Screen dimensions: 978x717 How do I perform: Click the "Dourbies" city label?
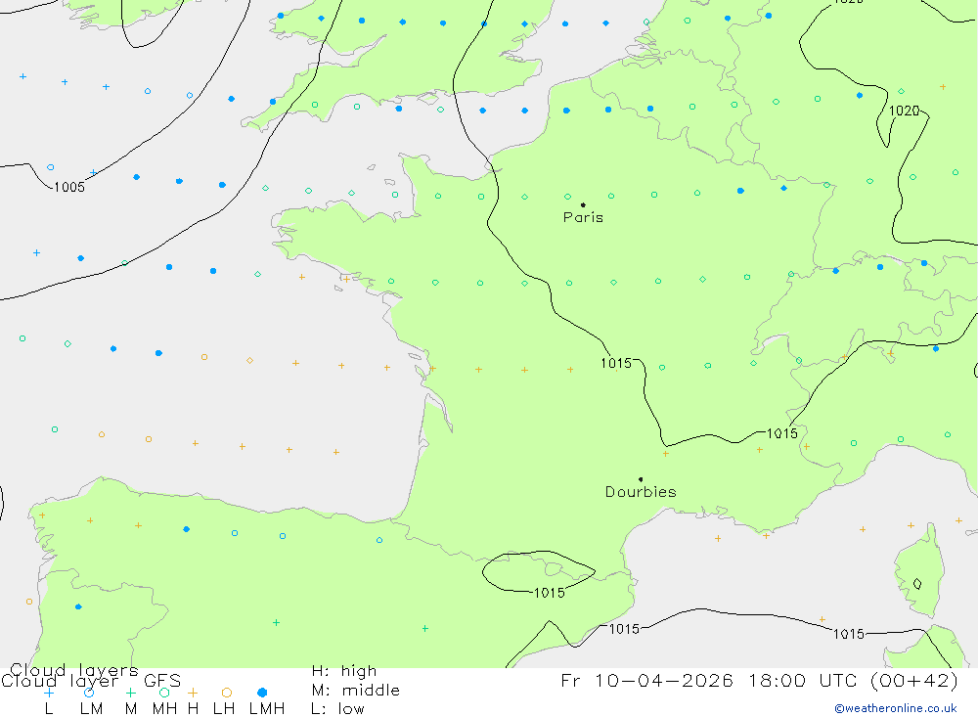[x=641, y=492]
